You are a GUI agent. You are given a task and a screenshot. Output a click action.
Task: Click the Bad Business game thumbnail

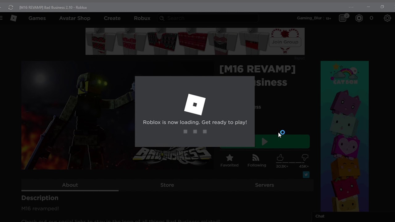(x=117, y=115)
